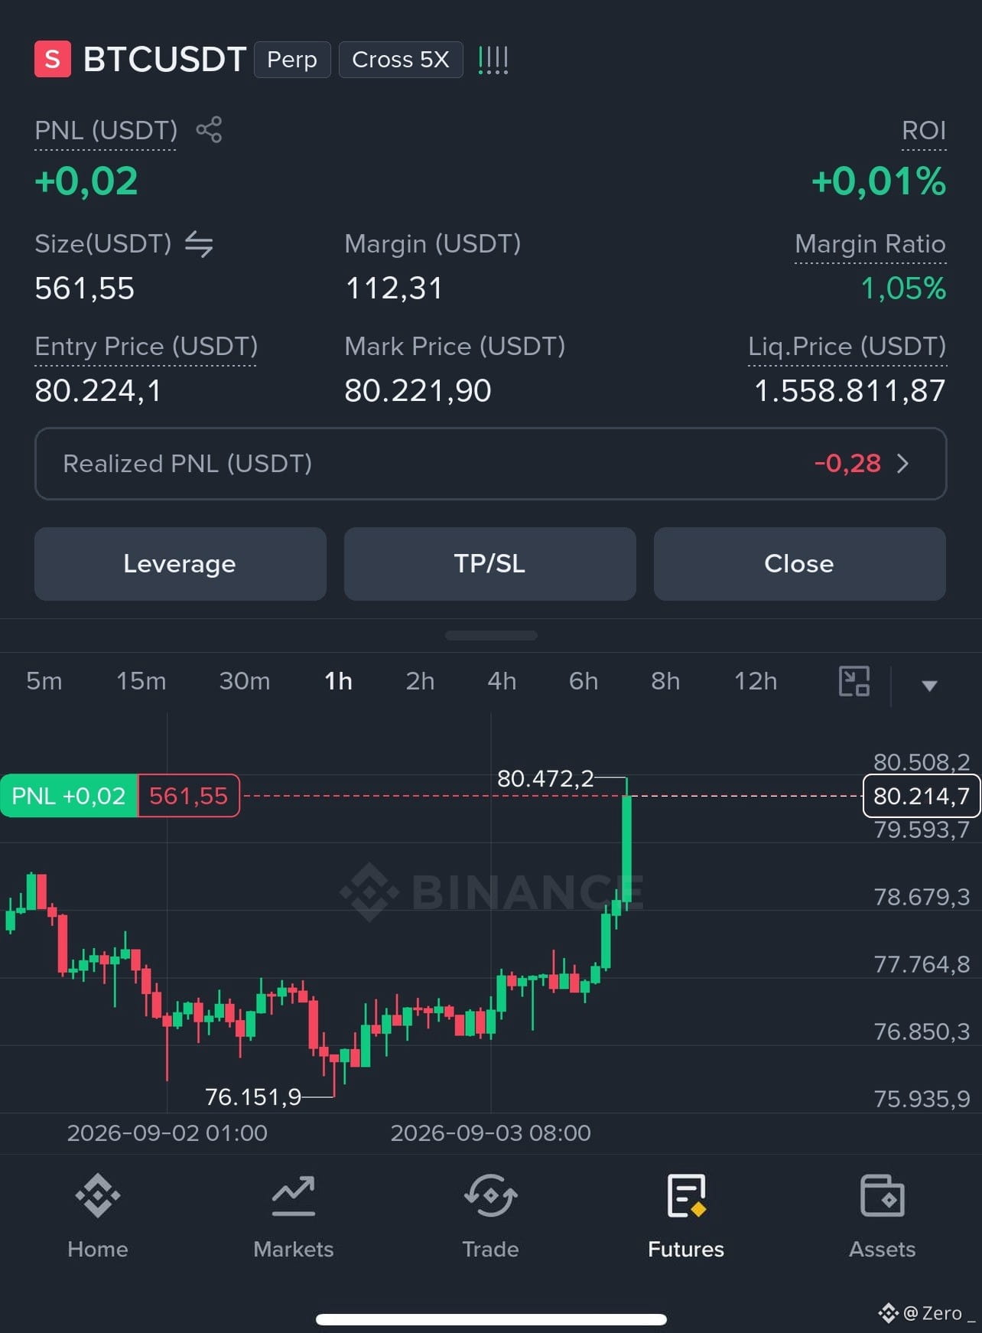
Task: Tap the Perp contract type tag
Action: (292, 60)
